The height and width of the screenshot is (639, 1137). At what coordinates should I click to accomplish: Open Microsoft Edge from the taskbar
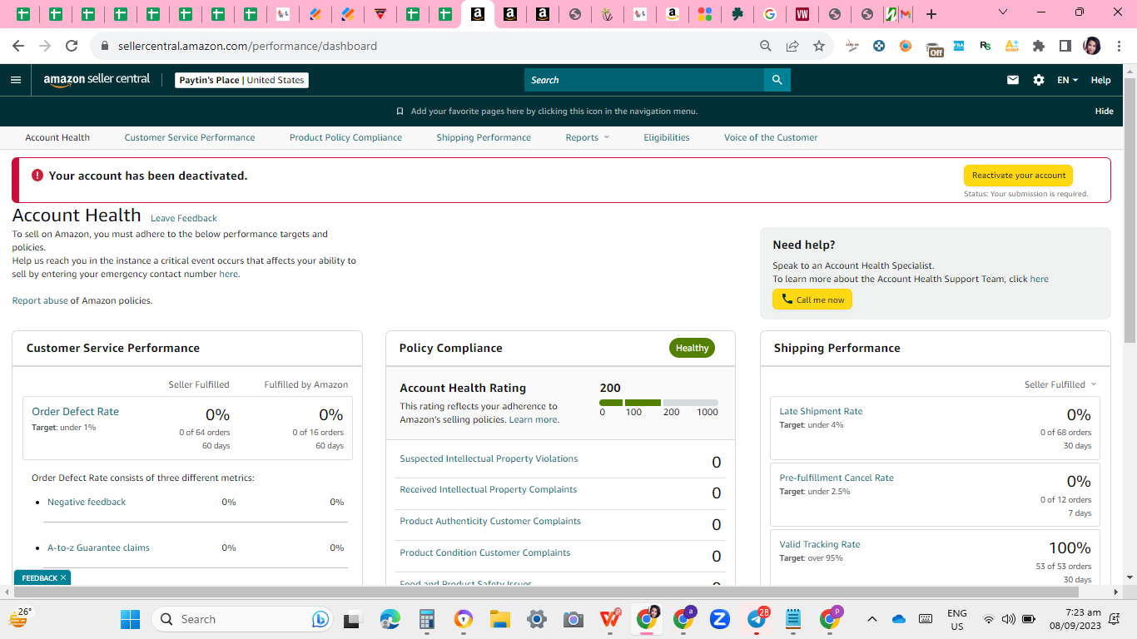390,619
